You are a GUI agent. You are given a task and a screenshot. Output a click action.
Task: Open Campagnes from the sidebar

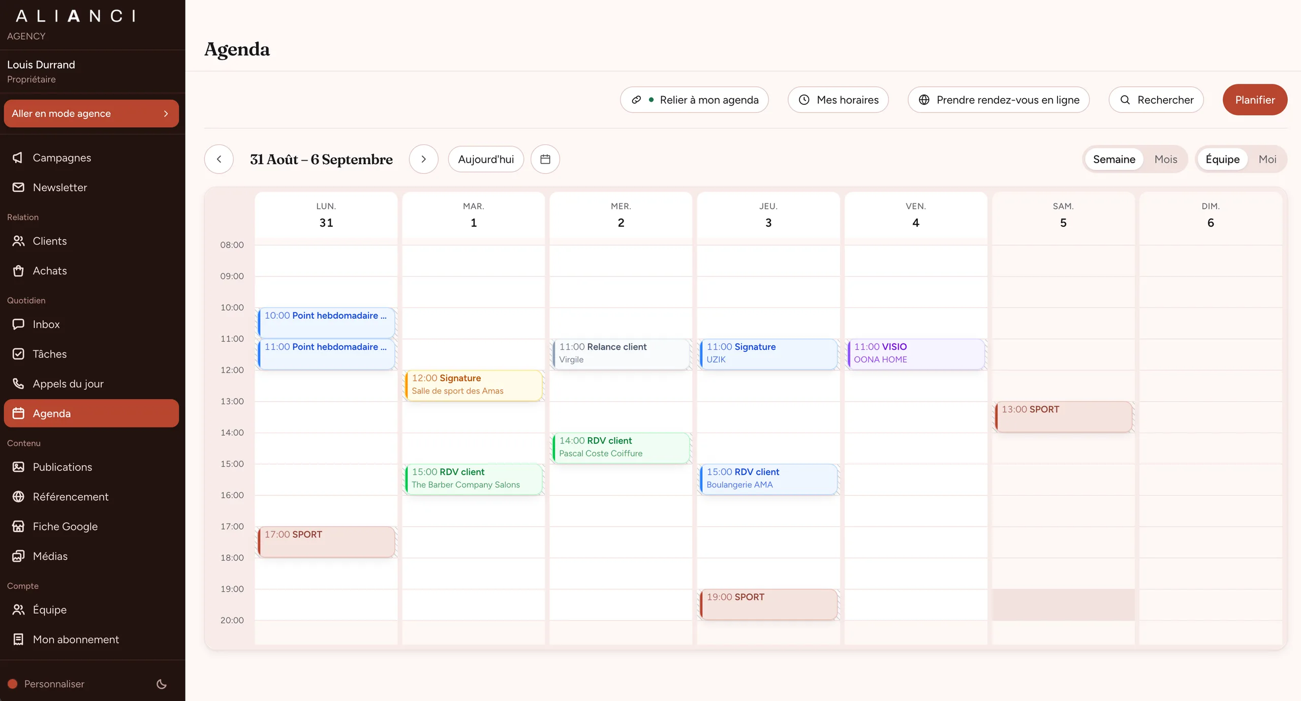pyautogui.click(x=91, y=158)
